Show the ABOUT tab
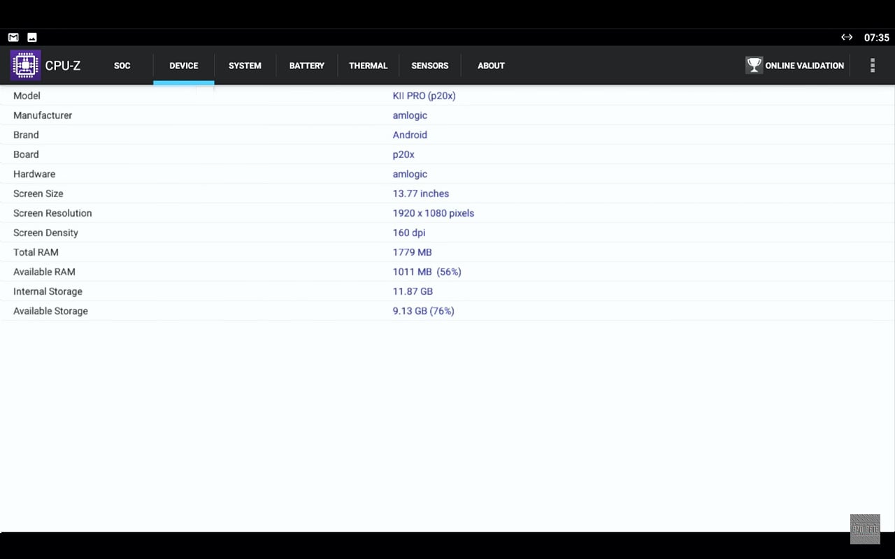The height and width of the screenshot is (559, 895). (x=491, y=66)
